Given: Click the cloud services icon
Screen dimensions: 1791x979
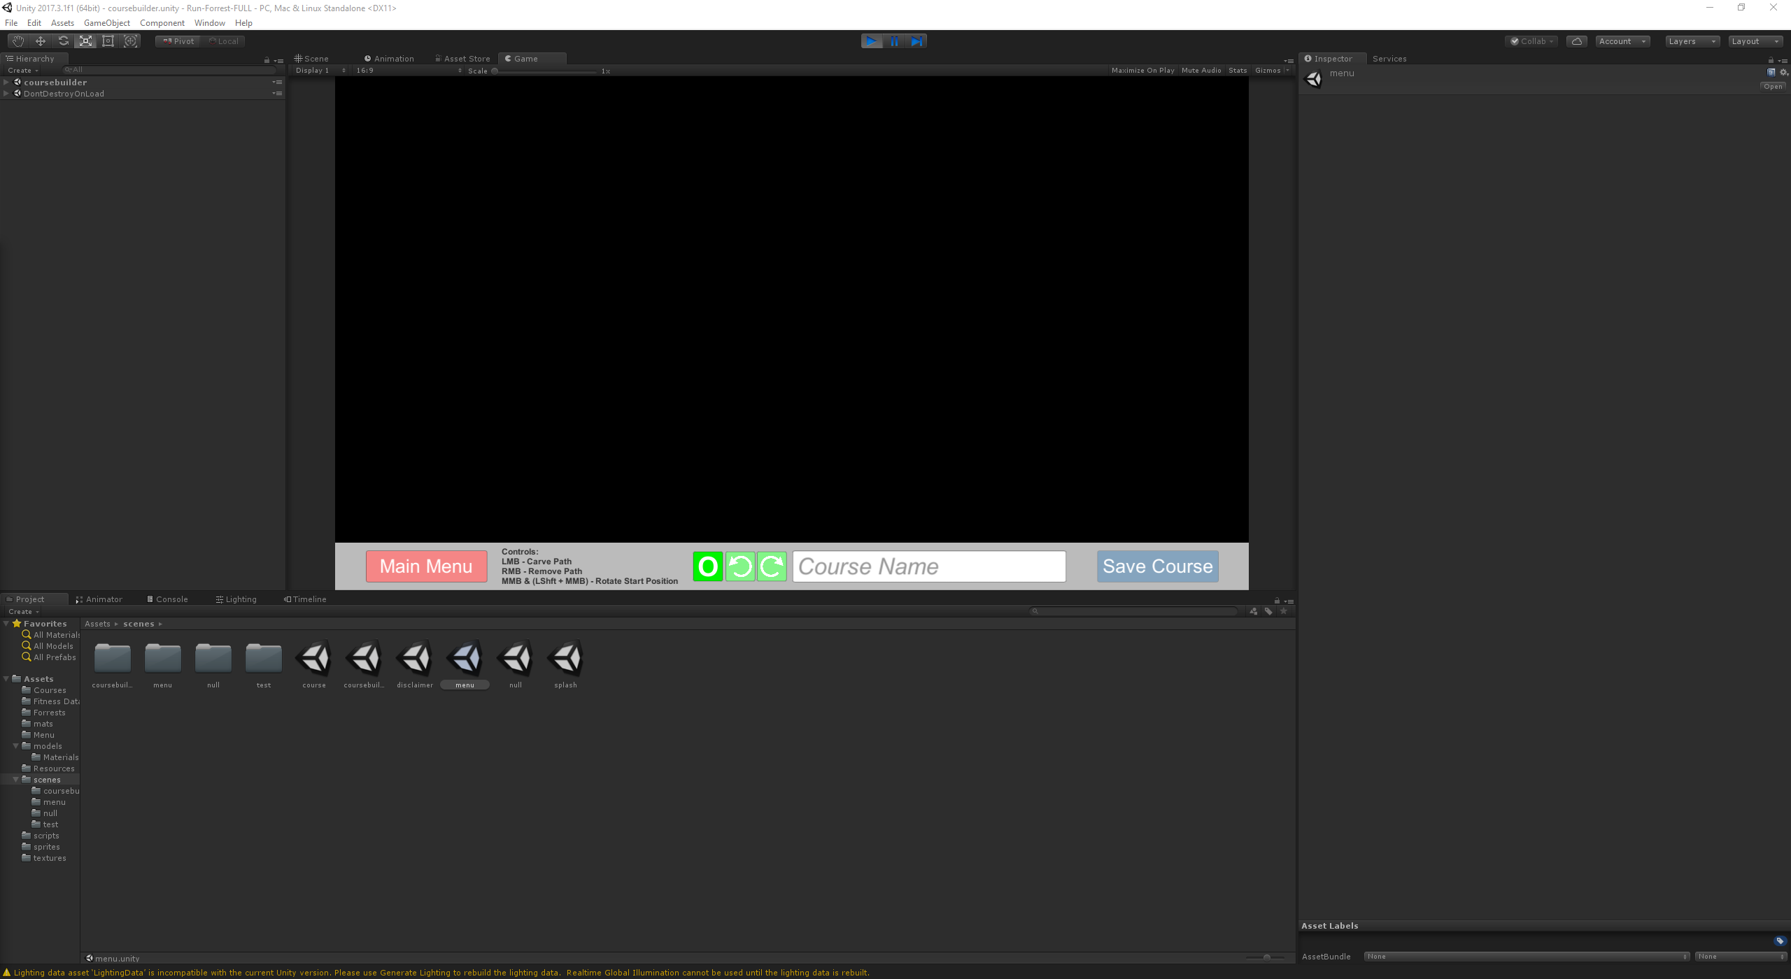Looking at the screenshot, I should pyautogui.click(x=1576, y=41).
